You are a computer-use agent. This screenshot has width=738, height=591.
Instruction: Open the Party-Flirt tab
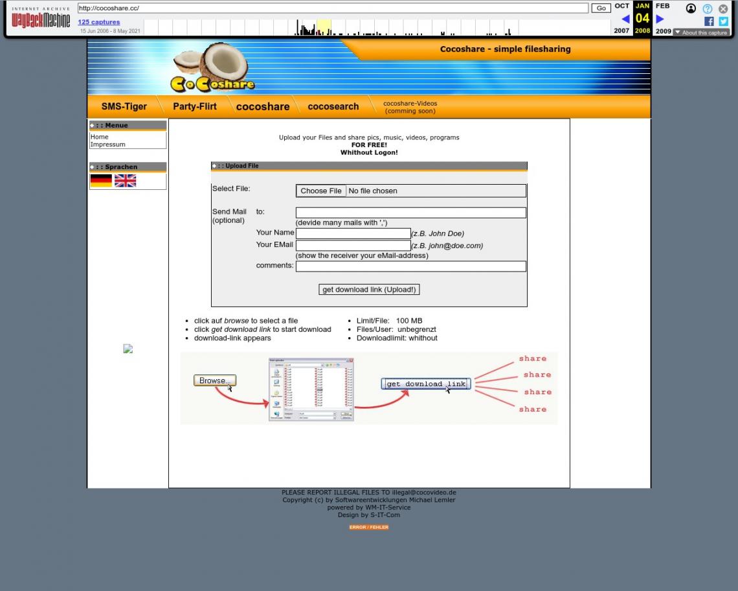click(195, 106)
